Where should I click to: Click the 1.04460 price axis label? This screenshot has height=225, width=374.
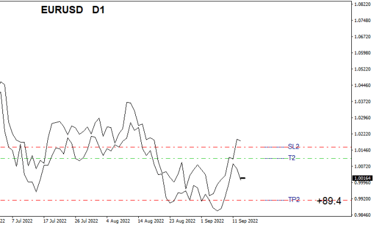point(363,85)
